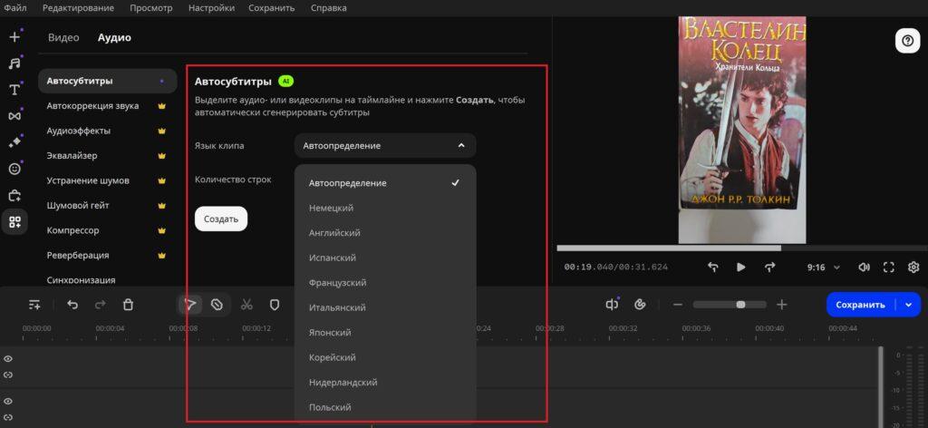Select Устранение шумов in tool list
928x428 pixels.
[107, 180]
